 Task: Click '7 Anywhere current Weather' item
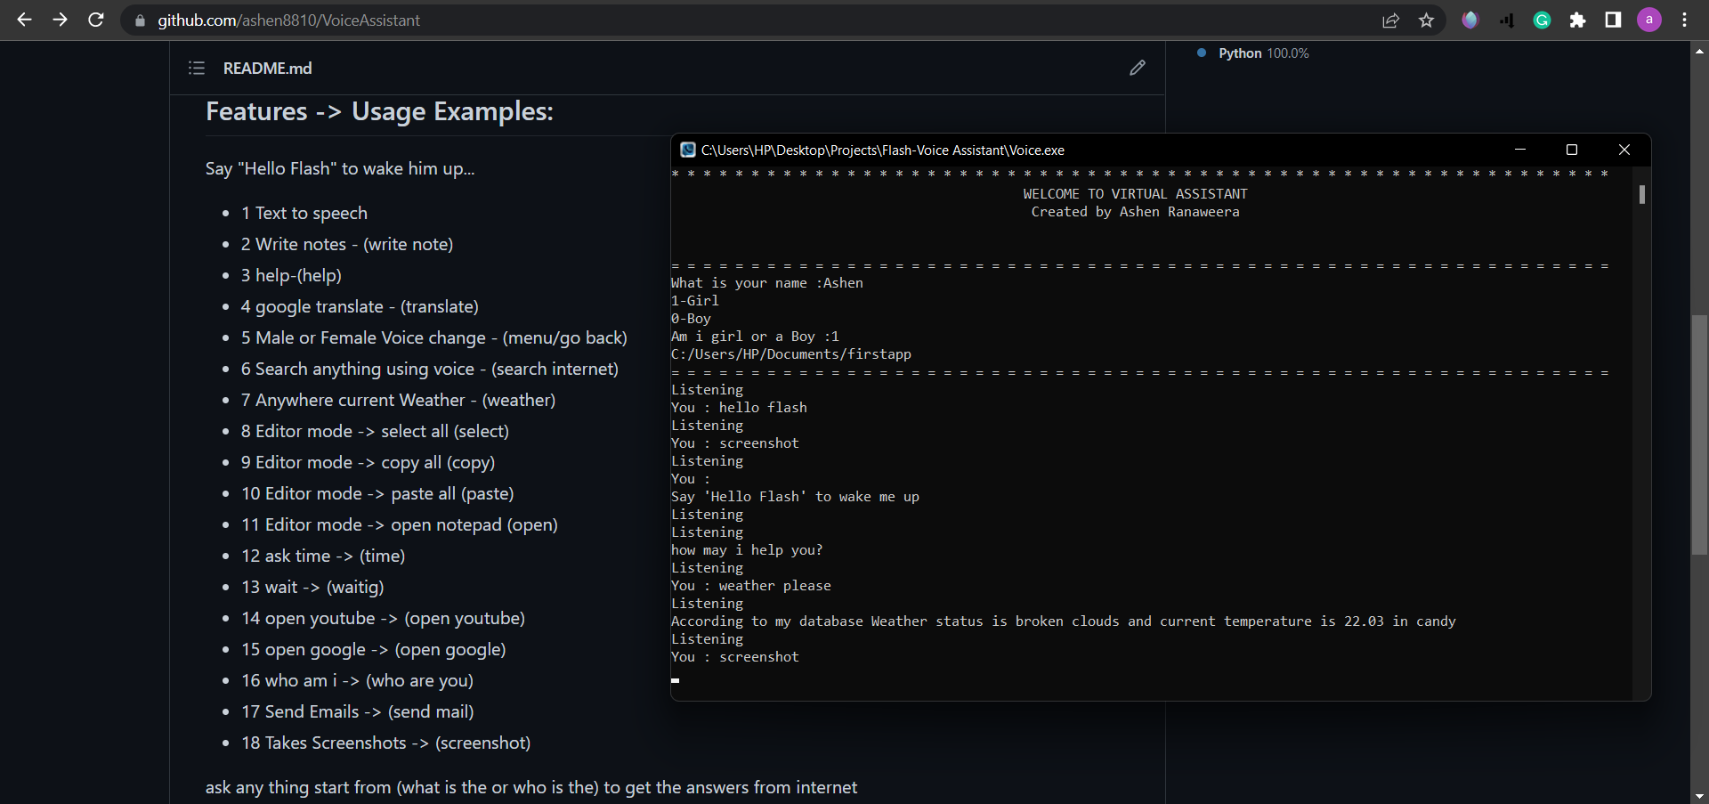tap(398, 400)
